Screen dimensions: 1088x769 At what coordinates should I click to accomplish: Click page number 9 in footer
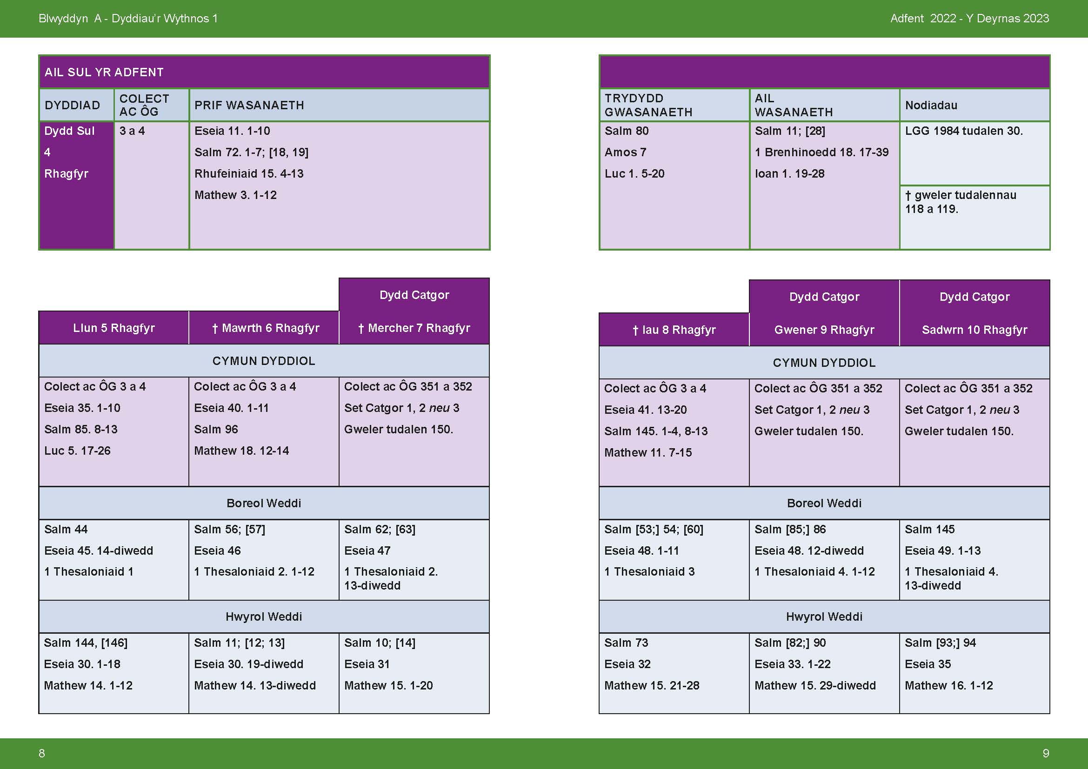point(1046,753)
